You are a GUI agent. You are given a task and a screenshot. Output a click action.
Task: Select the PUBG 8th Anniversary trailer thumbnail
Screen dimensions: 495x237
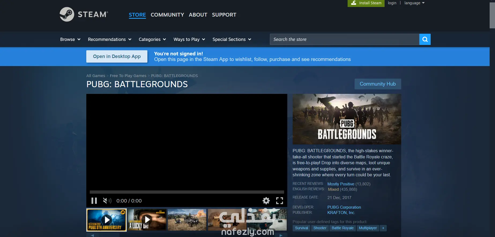(106, 220)
